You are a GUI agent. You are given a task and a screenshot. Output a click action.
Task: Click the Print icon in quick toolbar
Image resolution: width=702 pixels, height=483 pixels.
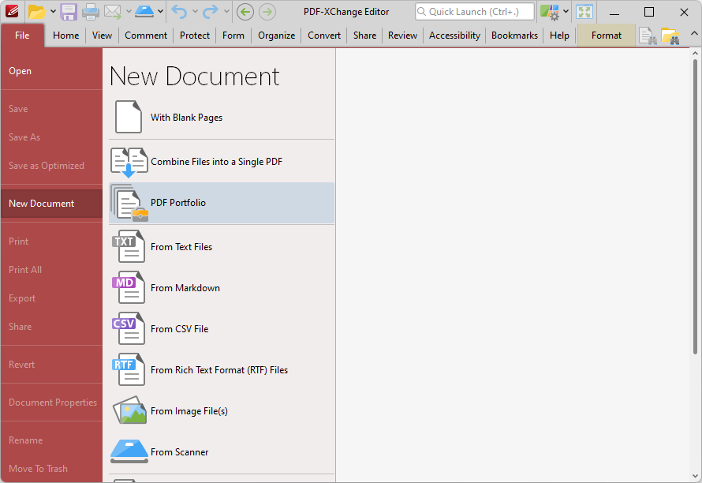[x=91, y=12]
